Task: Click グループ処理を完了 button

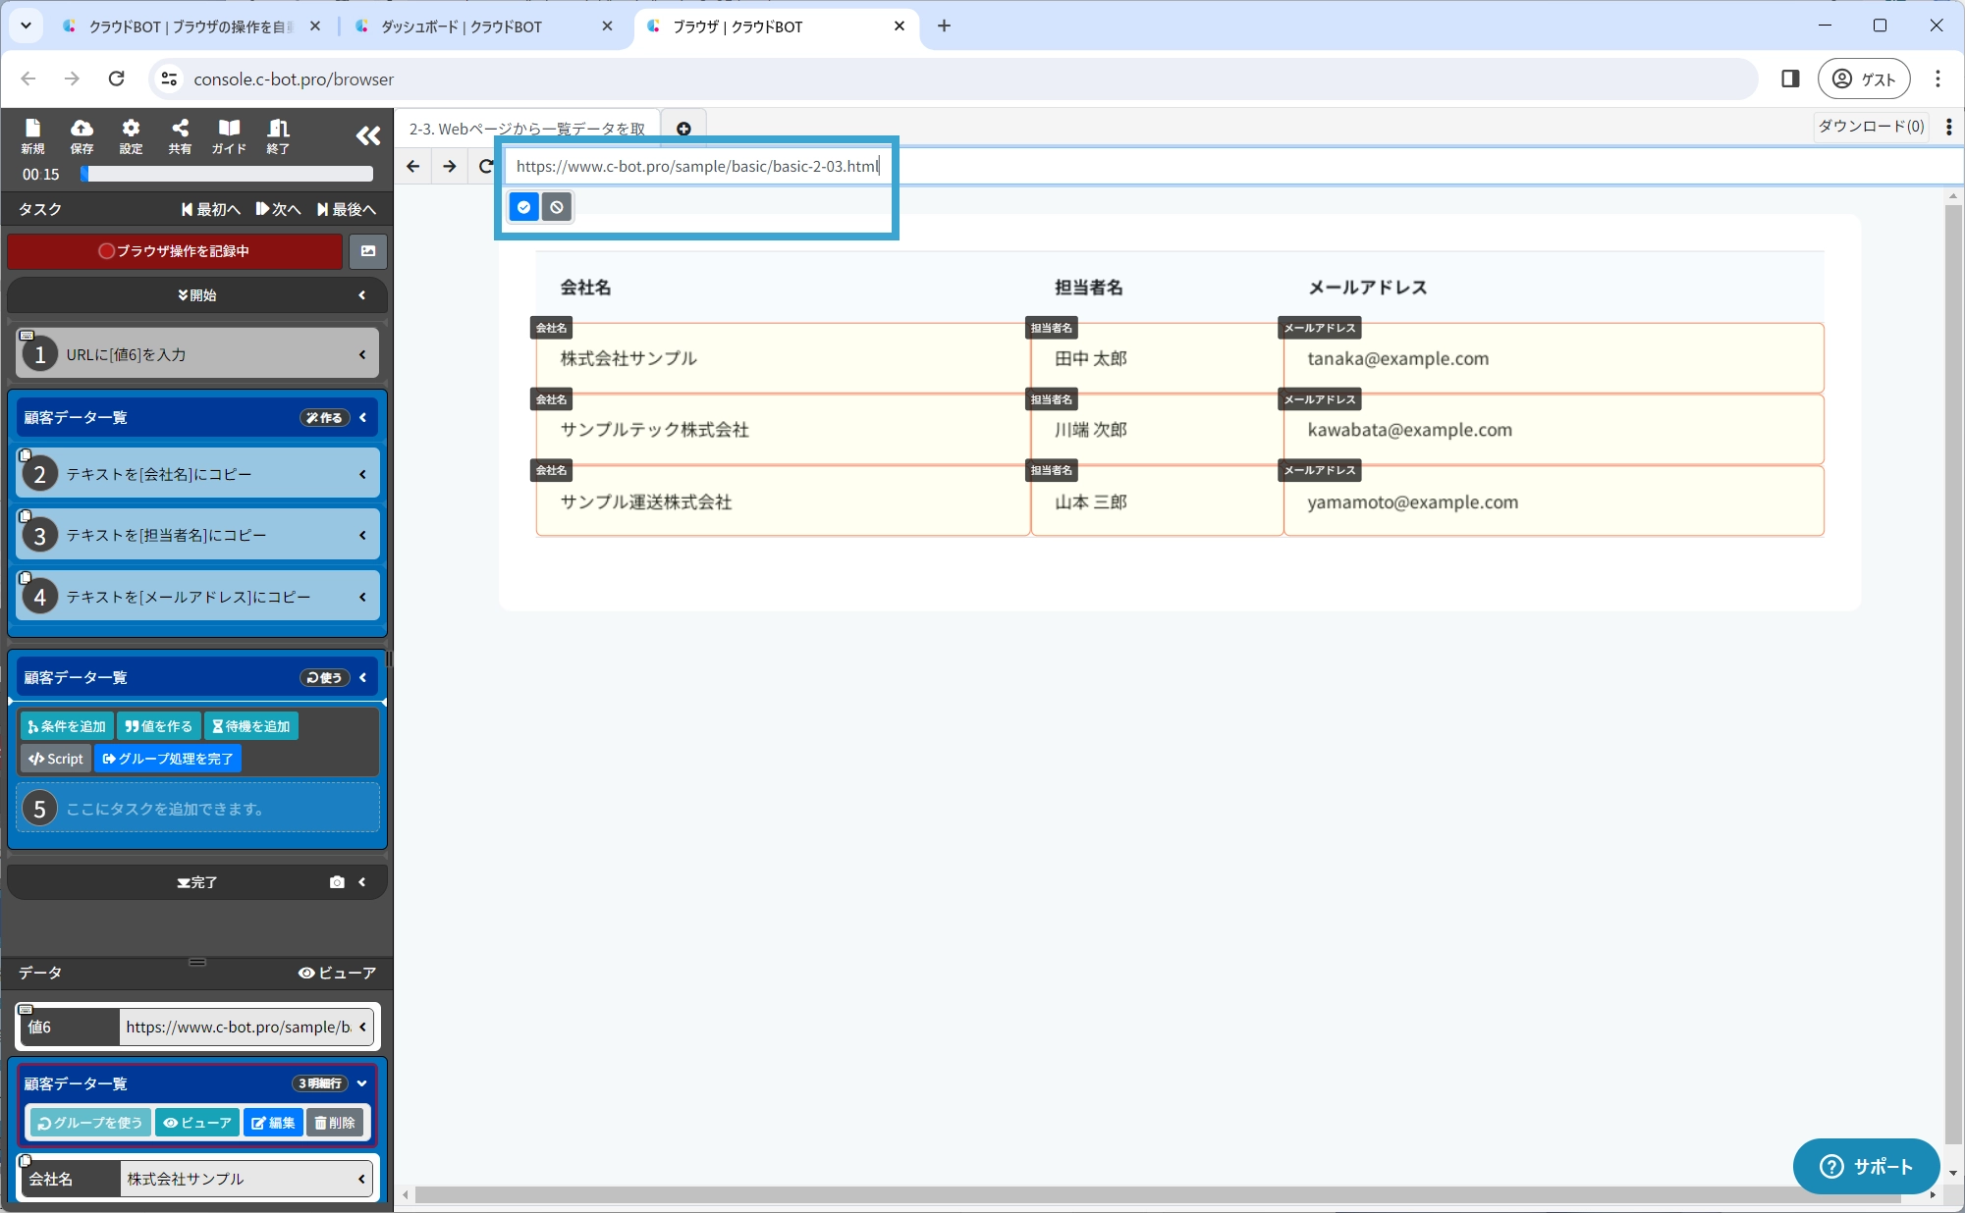Action: pos(168,759)
